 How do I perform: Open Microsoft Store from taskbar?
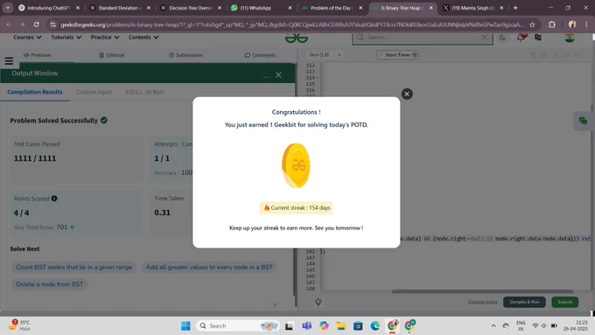tap(358, 325)
